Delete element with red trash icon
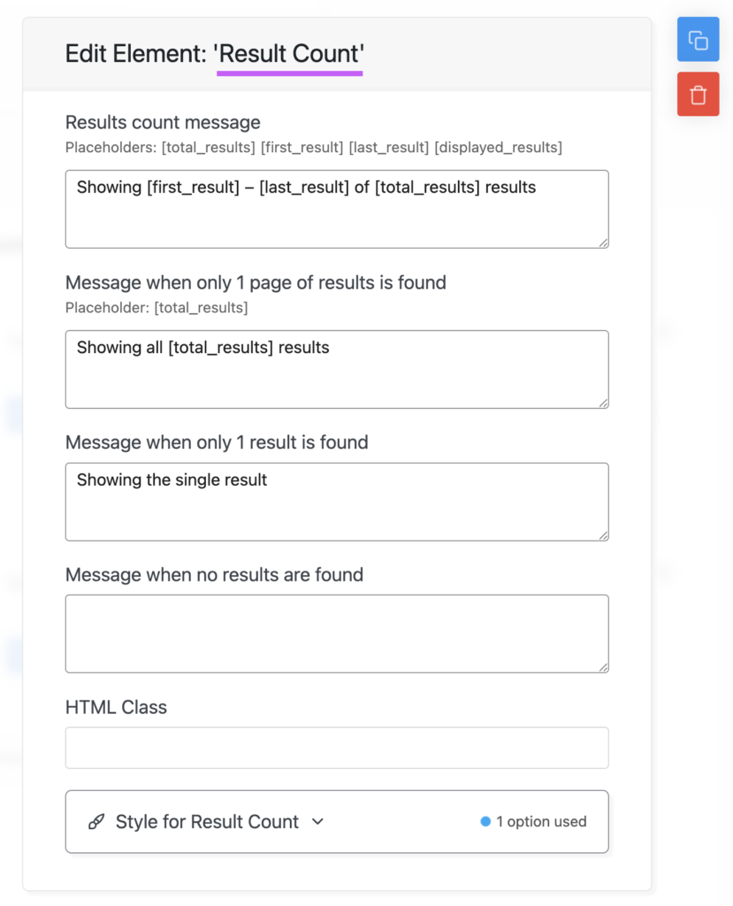This screenshot has width=733, height=906. pos(698,94)
